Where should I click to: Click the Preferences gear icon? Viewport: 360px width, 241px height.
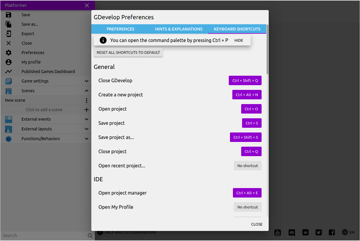9,53
